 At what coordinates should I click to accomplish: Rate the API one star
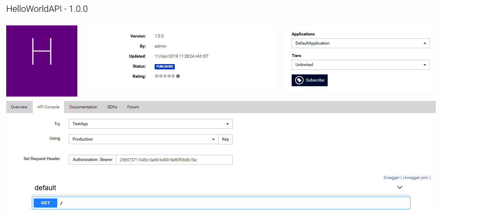click(156, 76)
